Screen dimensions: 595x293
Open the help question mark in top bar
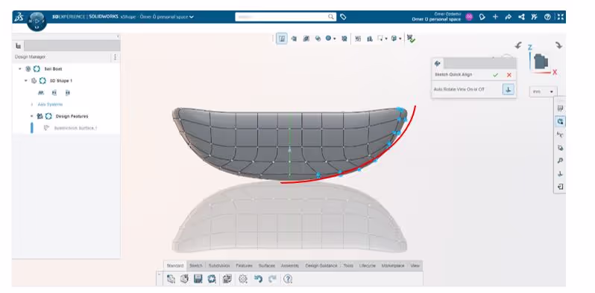547,16
